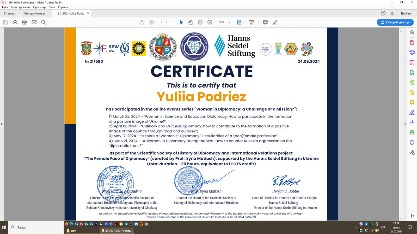This screenshot has width=417, height=234.
Task: Click the Общий доступ share button
Action: click(395, 22)
